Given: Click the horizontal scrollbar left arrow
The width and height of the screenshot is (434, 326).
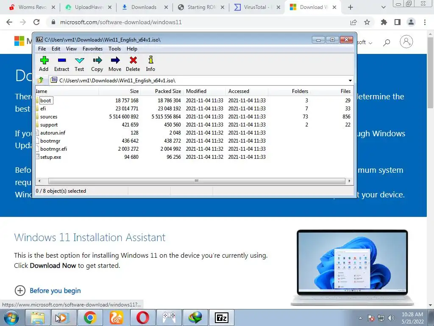Looking at the screenshot, I should tap(39, 181).
